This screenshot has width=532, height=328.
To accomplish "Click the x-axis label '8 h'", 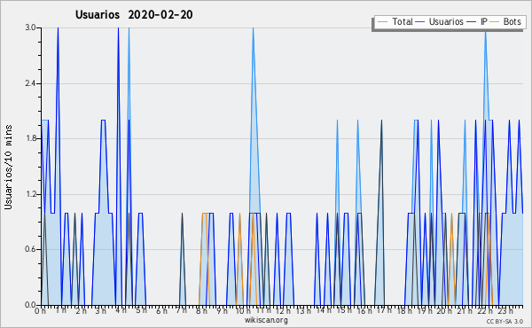I will [201, 311].
